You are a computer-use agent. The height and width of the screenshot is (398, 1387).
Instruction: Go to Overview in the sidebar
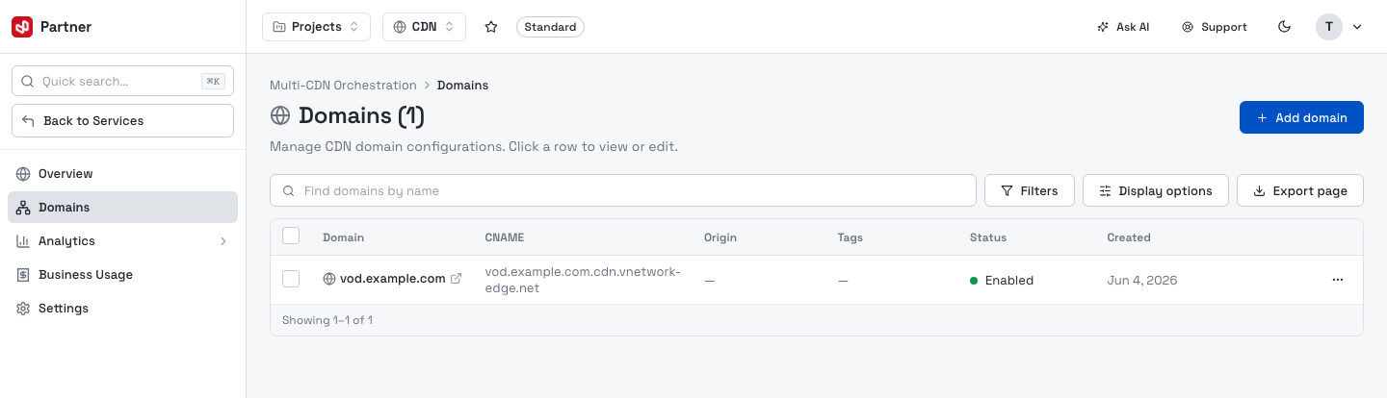click(x=122, y=174)
